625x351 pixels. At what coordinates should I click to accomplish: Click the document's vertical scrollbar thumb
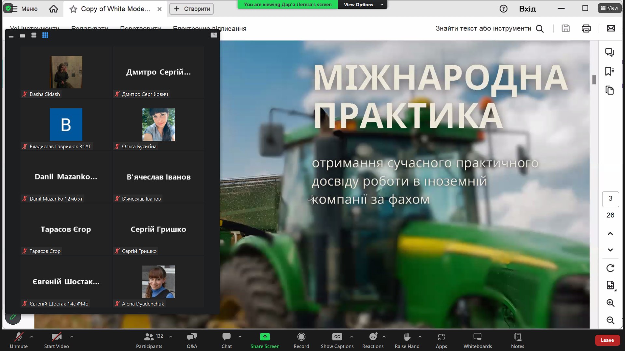(594, 80)
